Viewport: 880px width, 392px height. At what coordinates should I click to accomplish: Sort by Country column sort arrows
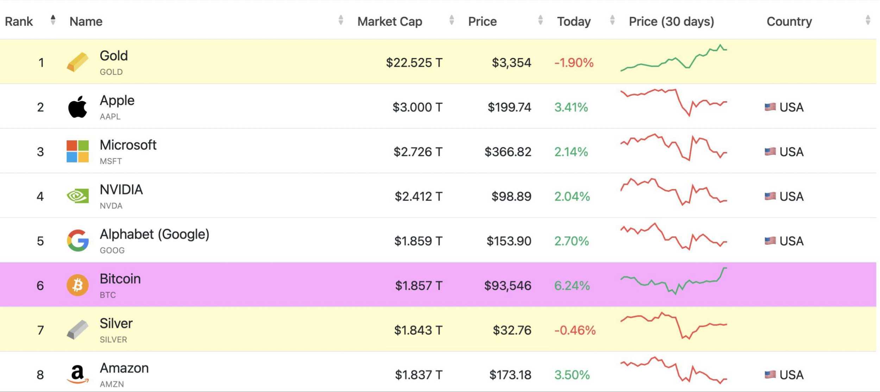pyautogui.click(x=868, y=20)
